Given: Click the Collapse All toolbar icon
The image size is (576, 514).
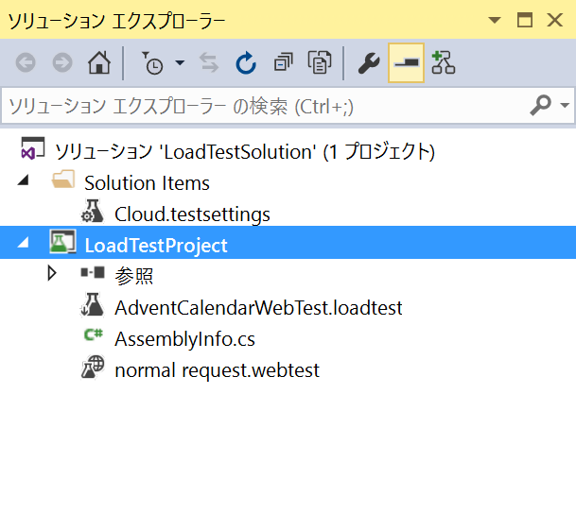Looking at the screenshot, I should (283, 62).
